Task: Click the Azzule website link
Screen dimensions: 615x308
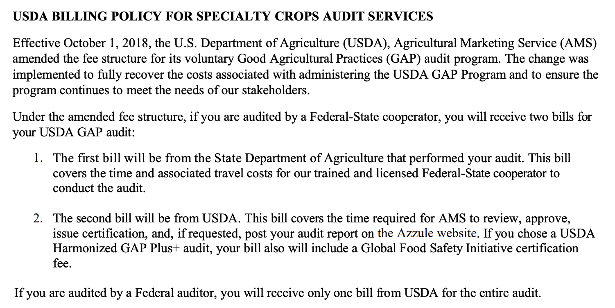Action: [x=427, y=233]
